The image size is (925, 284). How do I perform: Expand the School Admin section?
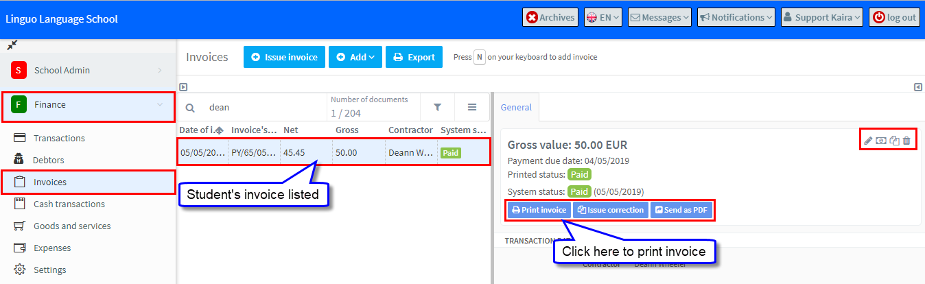[x=88, y=70]
